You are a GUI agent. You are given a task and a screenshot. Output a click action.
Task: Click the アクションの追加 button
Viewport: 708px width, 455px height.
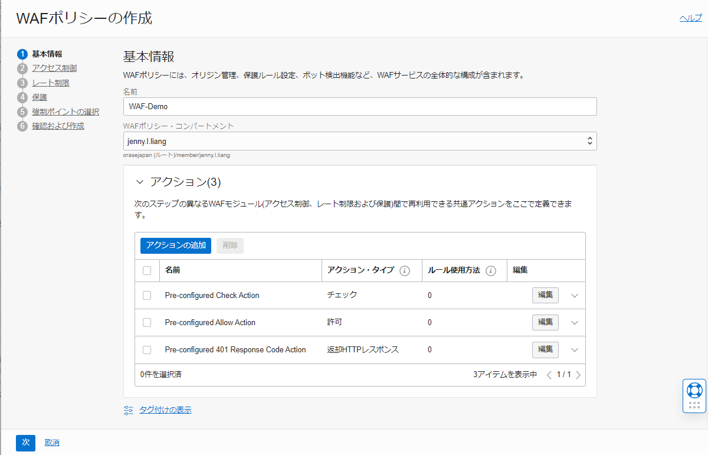pos(176,245)
